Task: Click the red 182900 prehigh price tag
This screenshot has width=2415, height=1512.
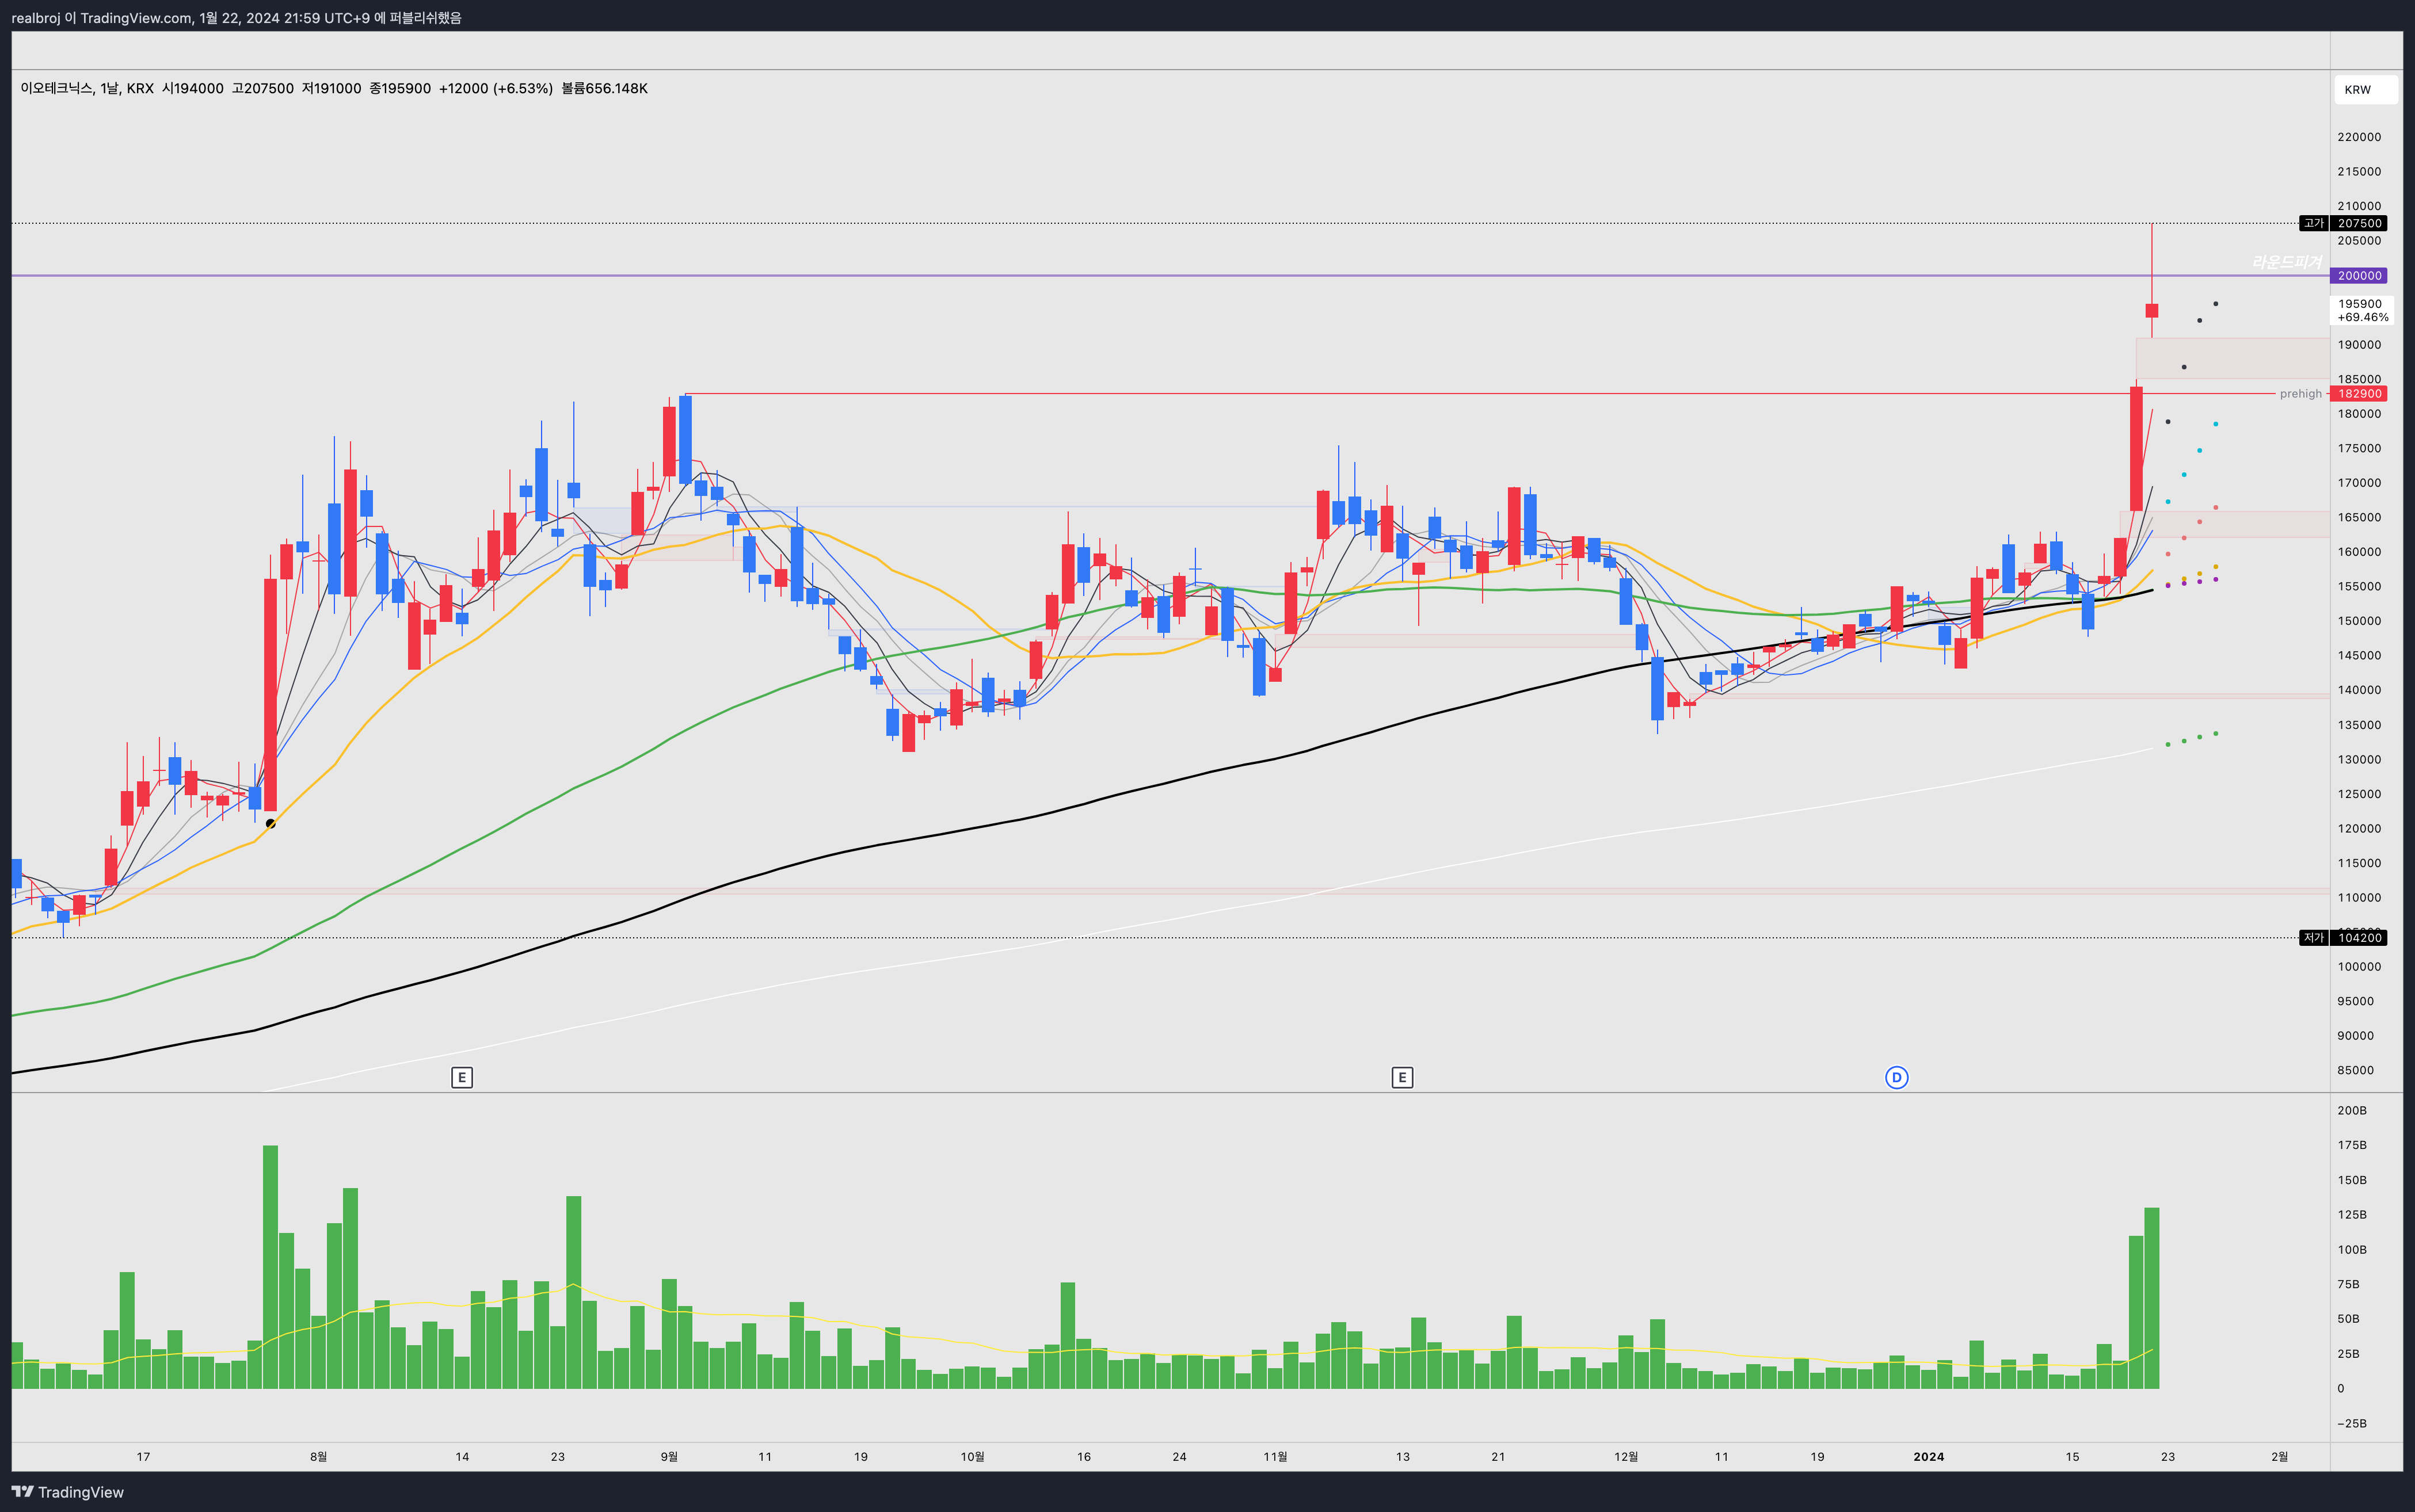Action: coord(2359,394)
